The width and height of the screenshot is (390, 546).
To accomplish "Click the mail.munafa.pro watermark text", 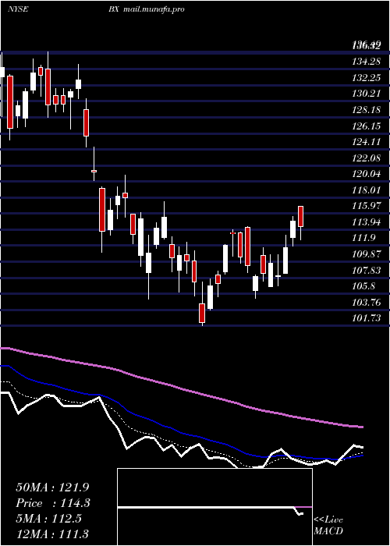I will point(154,9).
